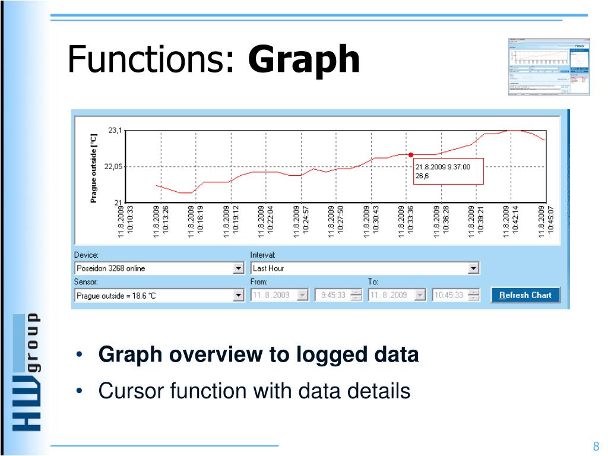Viewport: 608px width, 456px height.
Task: Click the HW group logo
Action: click(x=26, y=372)
